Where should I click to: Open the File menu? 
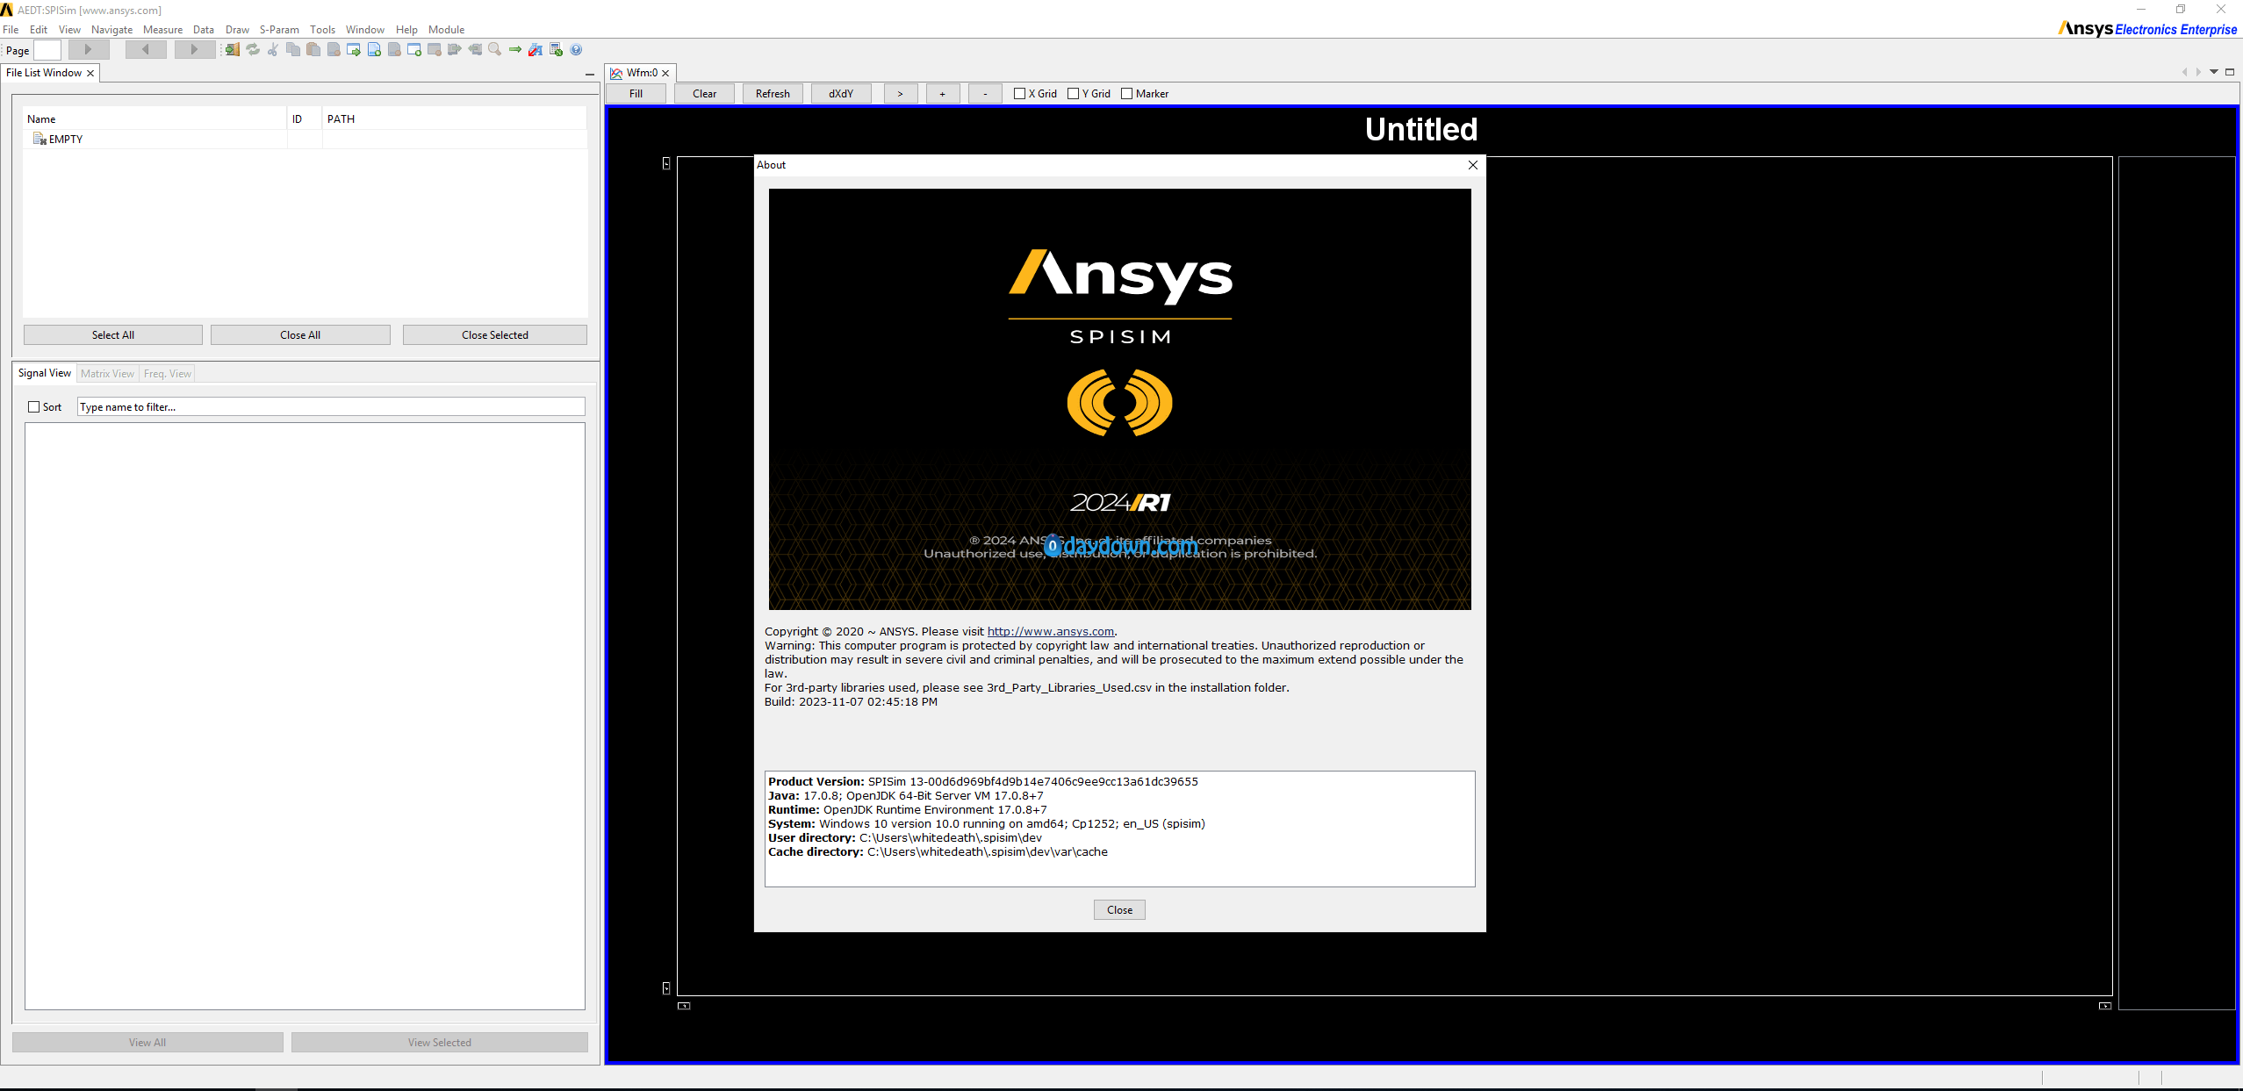pos(11,30)
